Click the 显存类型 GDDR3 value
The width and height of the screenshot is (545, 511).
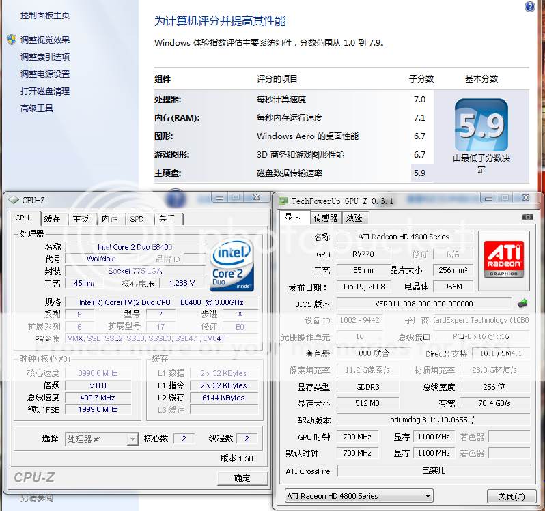click(367, 387)
